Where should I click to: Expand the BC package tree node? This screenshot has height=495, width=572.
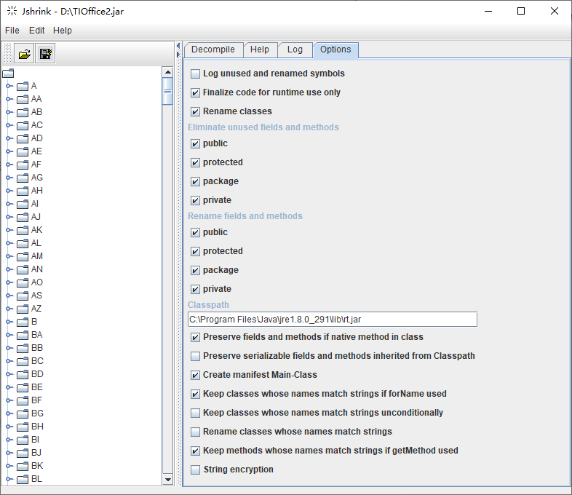point(9,362)
